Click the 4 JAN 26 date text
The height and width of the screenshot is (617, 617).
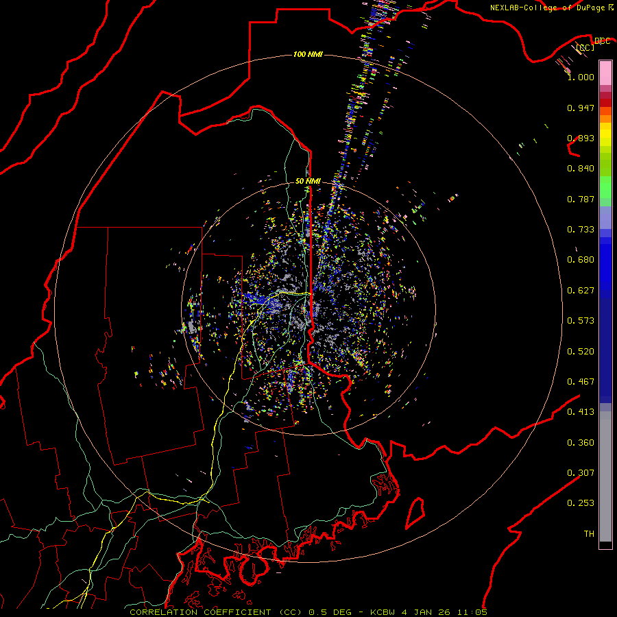(426, 612)
